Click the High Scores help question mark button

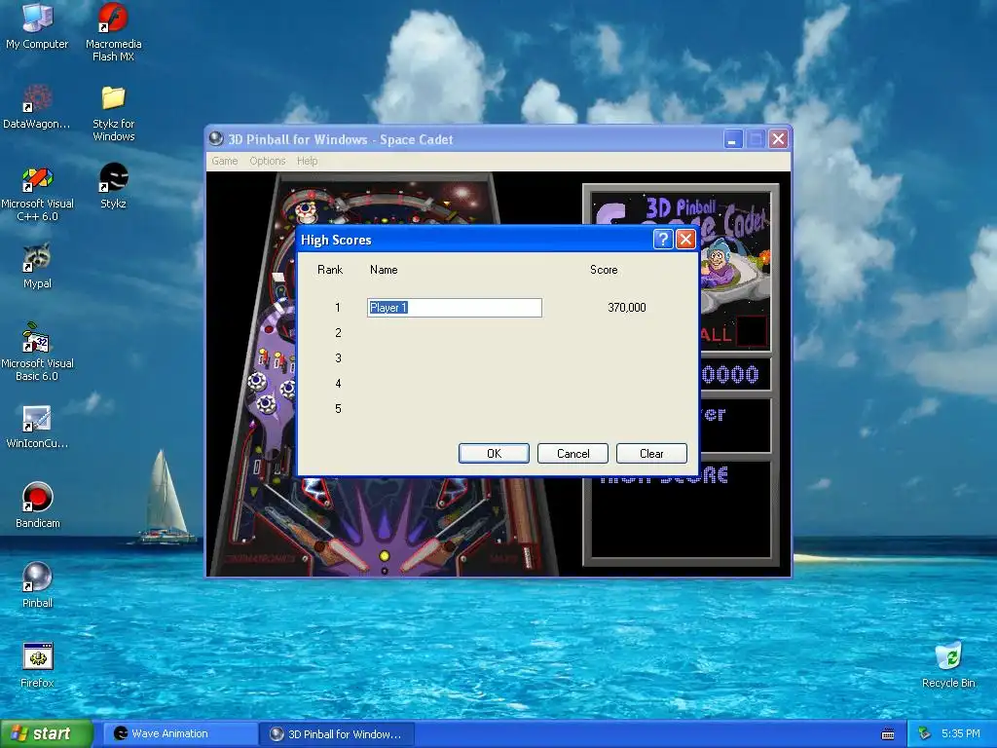pyautogui.click(x=662, y=240)
